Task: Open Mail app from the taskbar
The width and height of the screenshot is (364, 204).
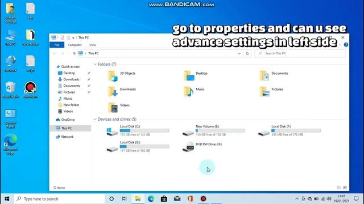Action: (x=177, y=199)
